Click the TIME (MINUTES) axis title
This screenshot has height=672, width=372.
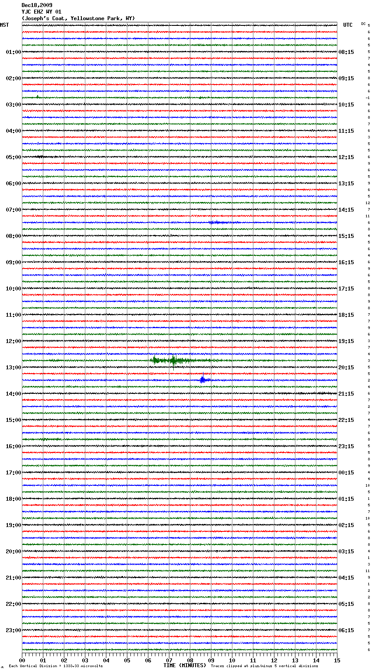click(185, 665)
